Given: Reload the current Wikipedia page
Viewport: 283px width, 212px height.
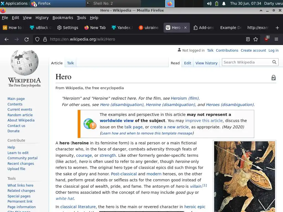Looking at the screenshot, I should [27, 39].
